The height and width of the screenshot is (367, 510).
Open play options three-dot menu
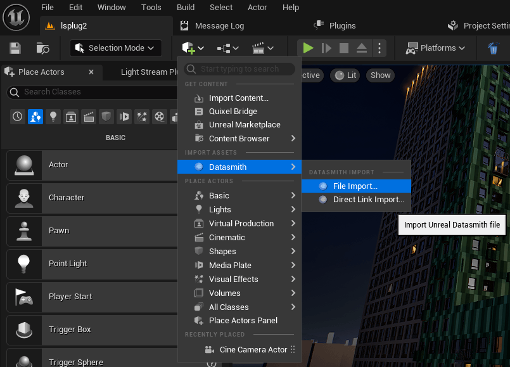(x=379, y=48)
